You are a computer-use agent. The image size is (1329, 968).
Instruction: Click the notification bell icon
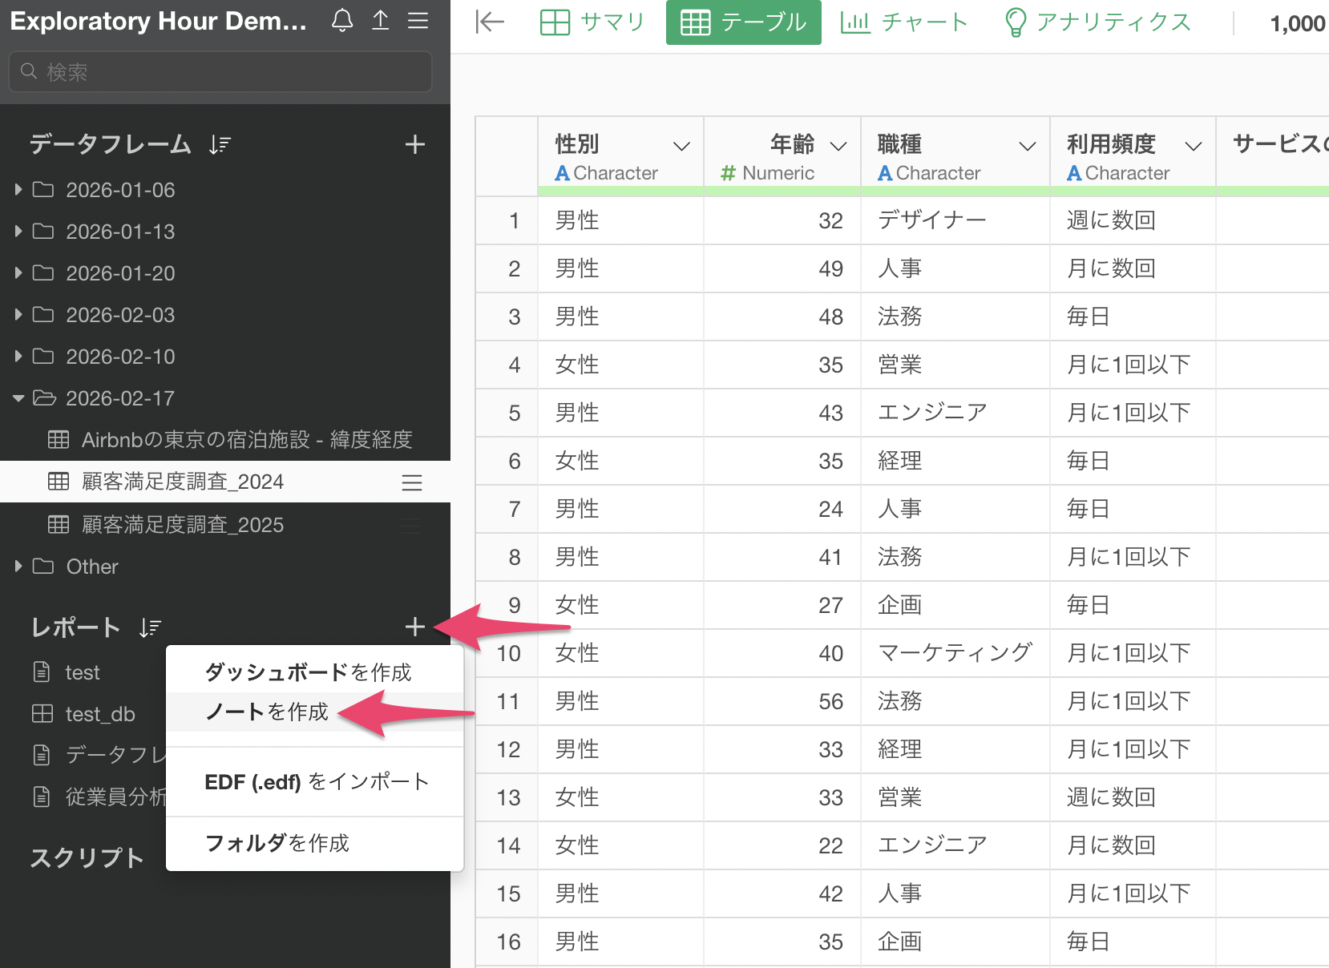point(342,21)
